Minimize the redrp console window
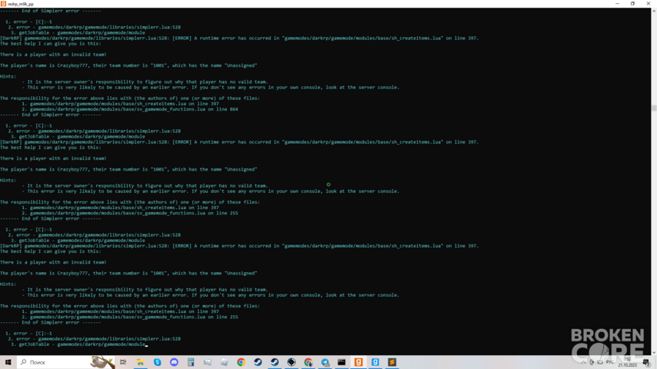Screen dimensions: 657x369 click(x=617, y=3)
